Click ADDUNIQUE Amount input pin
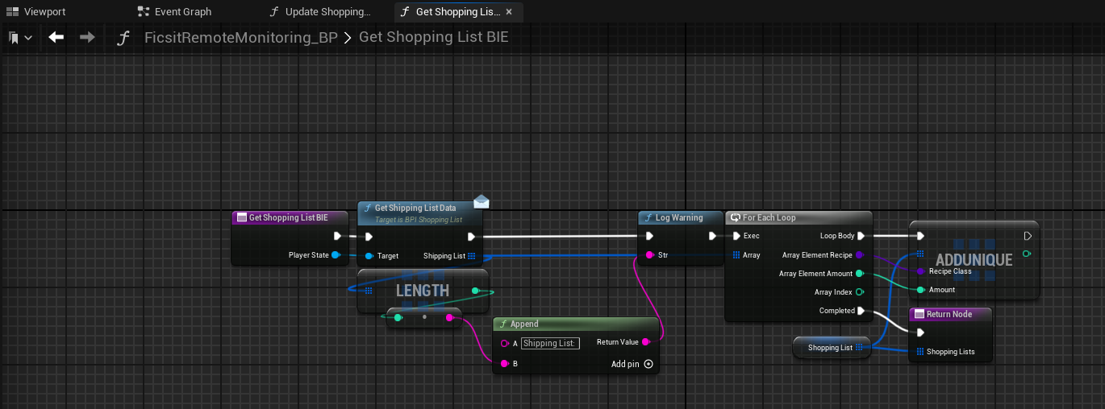Screen dimensions: 1105x409 click(x=920, y=290)
